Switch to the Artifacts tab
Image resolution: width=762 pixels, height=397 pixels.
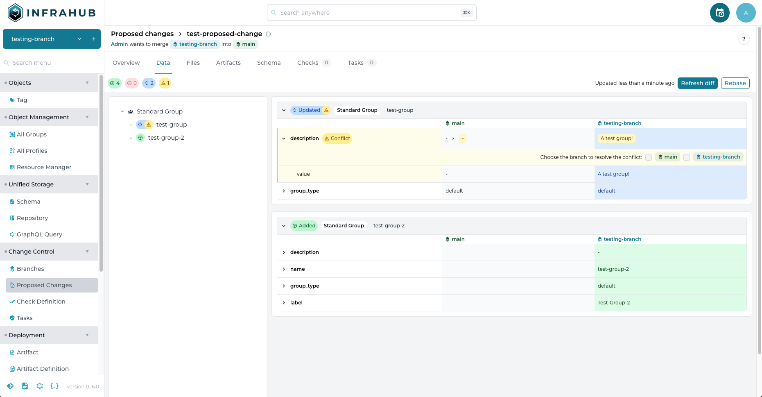(x=228, y=63)
